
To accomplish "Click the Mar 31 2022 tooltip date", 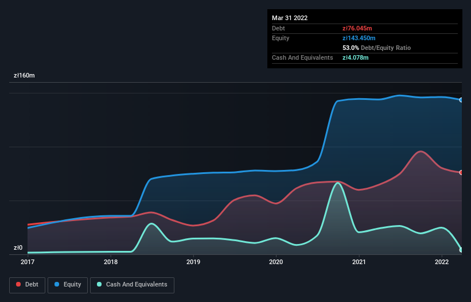I will [290, 18].
